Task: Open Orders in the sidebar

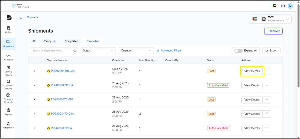Action: tap(8, 30)
